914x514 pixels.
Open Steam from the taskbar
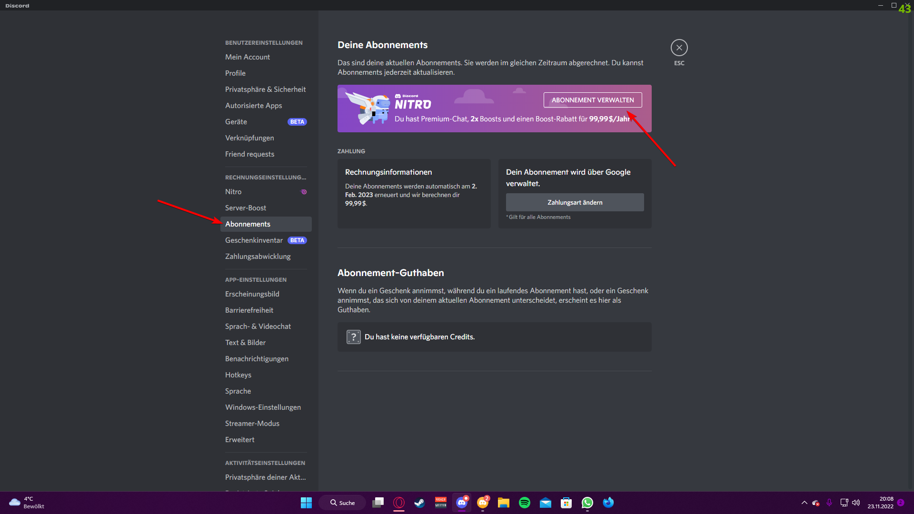pyautogui.click(x=419, y=503)
